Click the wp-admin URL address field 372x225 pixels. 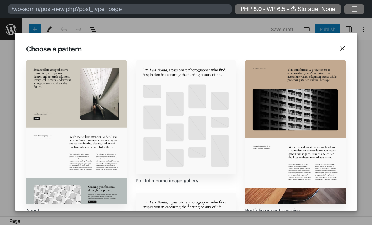120,9
